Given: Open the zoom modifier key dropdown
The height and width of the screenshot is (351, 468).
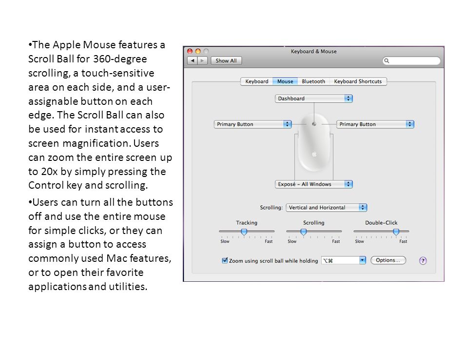Looking at the screenshot, I should (x=344, y=260).
